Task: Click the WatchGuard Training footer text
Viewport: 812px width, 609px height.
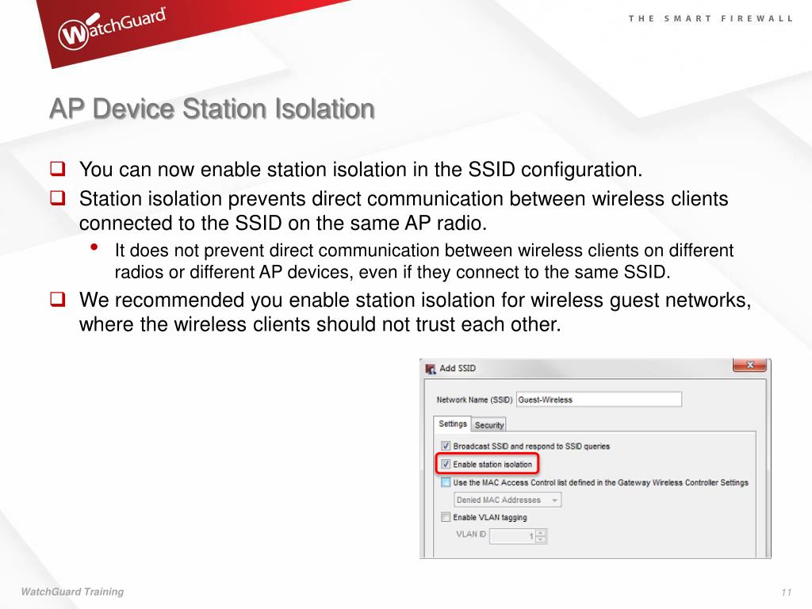Action: tap(72, 592)
